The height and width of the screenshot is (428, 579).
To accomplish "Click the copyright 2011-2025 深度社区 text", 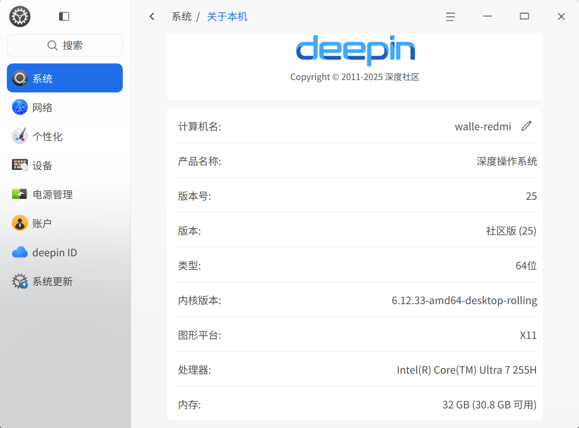I will tap(355, 77).
